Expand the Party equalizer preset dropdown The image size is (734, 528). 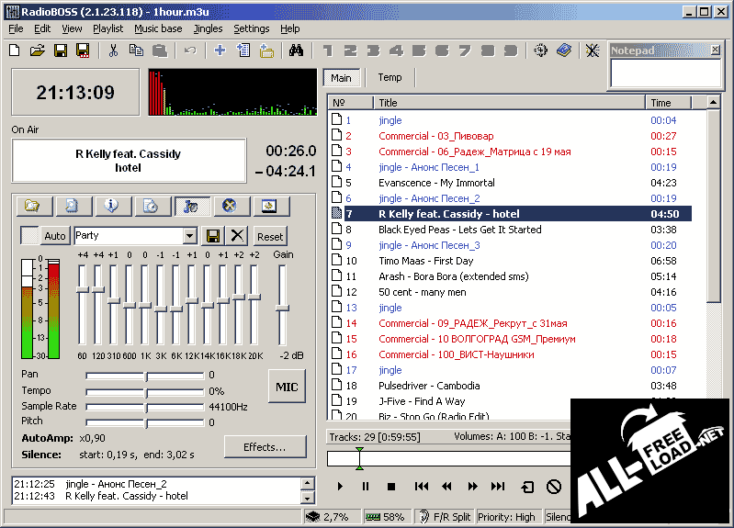tap(189, 236)
